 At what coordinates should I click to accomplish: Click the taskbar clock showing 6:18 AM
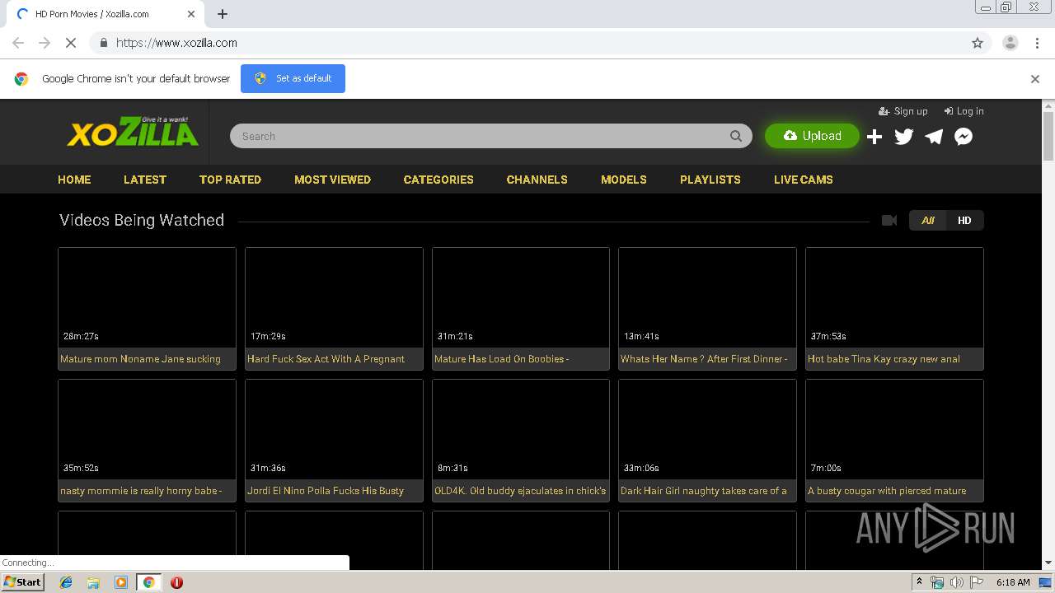click(1013, 582)
